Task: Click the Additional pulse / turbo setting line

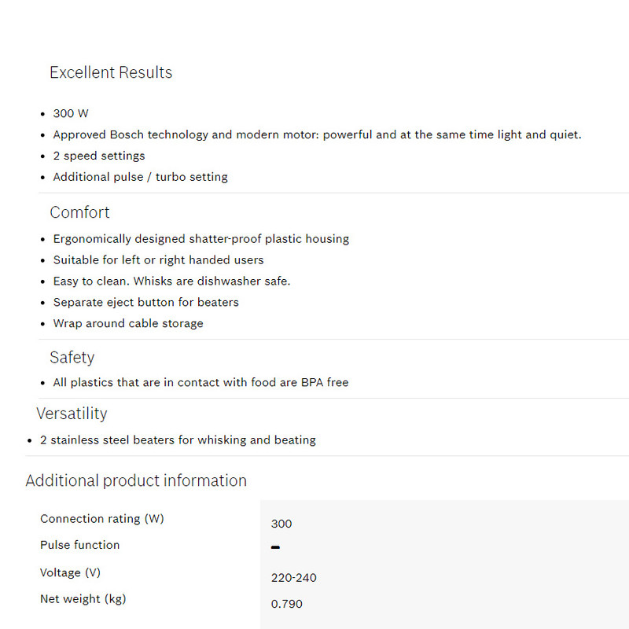Action: point(140,177)
